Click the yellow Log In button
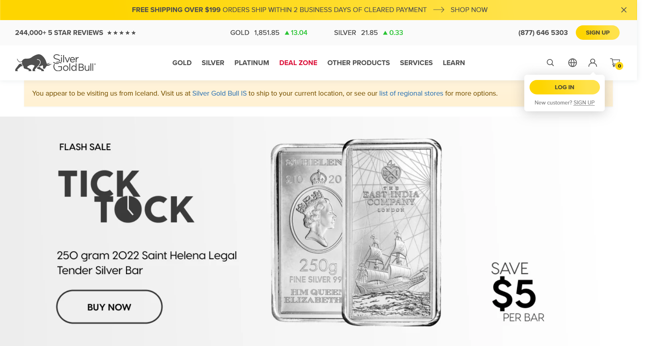Image resolution: width=645 pixels, height=346 pixels. point(565,87)
